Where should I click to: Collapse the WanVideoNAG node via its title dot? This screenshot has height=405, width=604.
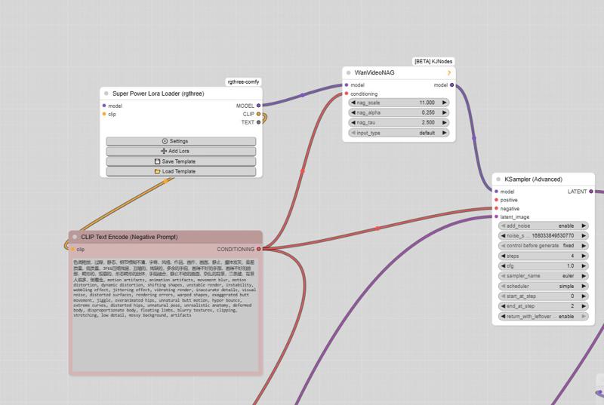click(349, 72)
